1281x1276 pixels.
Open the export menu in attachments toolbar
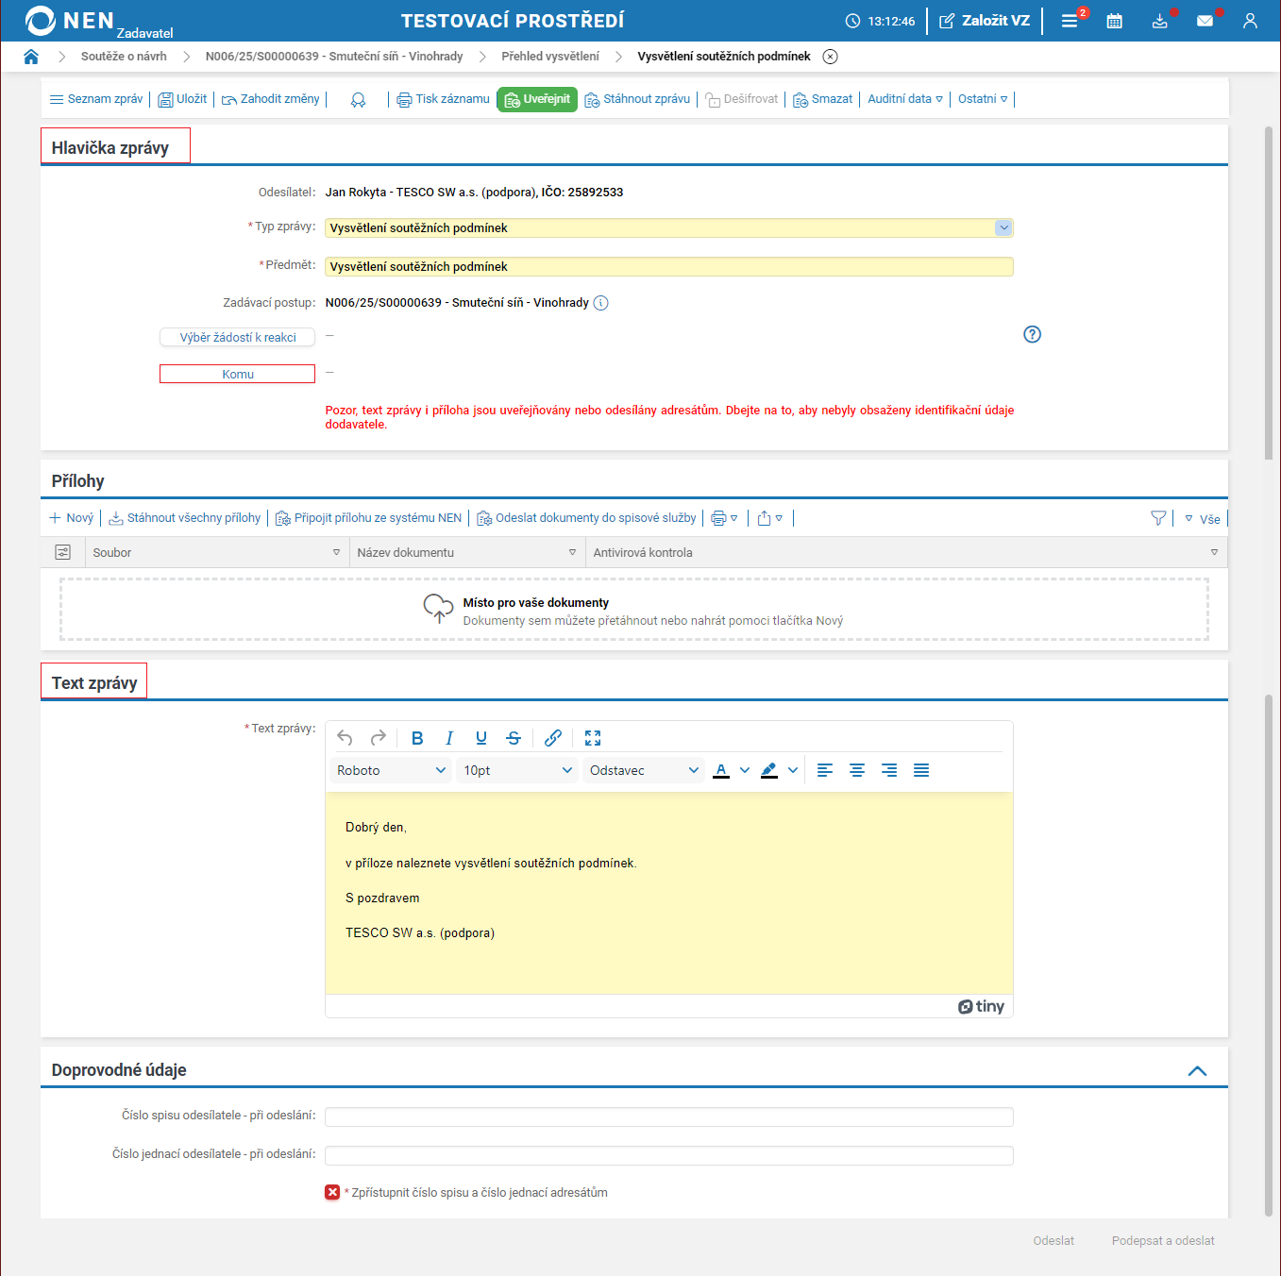click(x=770, y=518)
